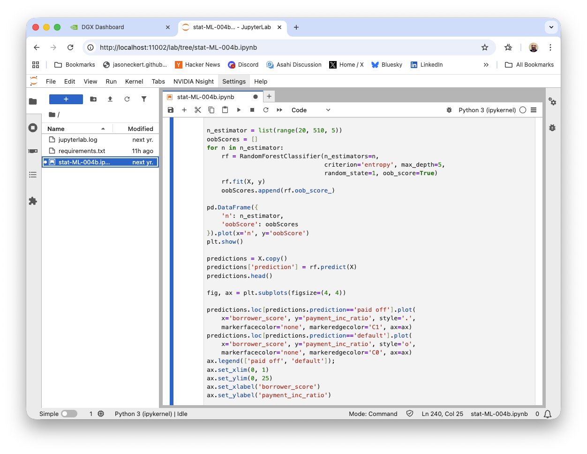Enable the debugger bug icon in toolbar
The image size is (587, 454).
449,110
